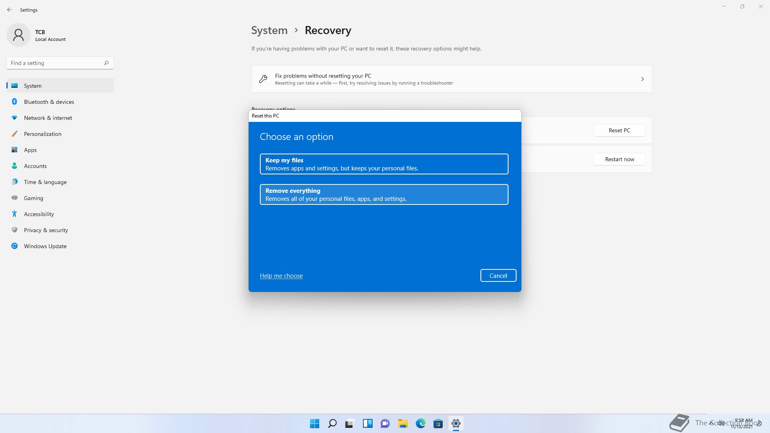This screenshot has height=433, width=770.
Task: Cancel the Reset this PC dialog
Action: [498, 275]
